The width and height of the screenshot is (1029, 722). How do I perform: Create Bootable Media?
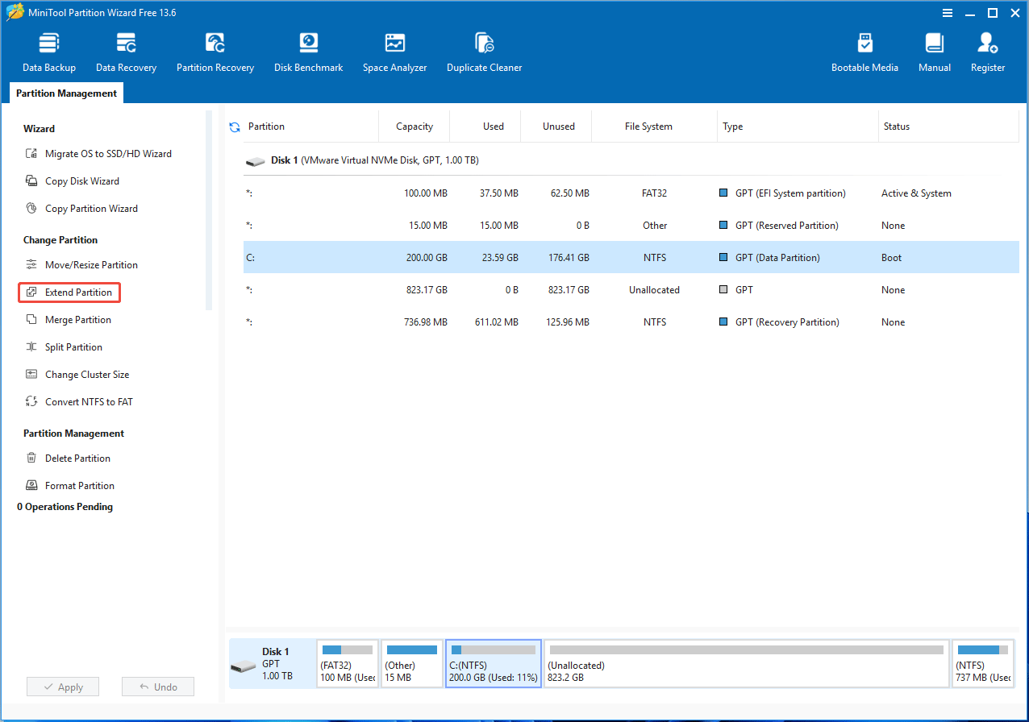click(864, 50)
